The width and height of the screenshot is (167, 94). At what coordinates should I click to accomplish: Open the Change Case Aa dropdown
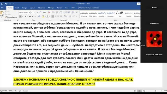click(44, 13)
